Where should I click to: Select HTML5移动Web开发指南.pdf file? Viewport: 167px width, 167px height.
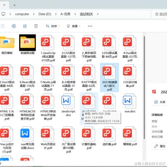click(x=48, y=107)
